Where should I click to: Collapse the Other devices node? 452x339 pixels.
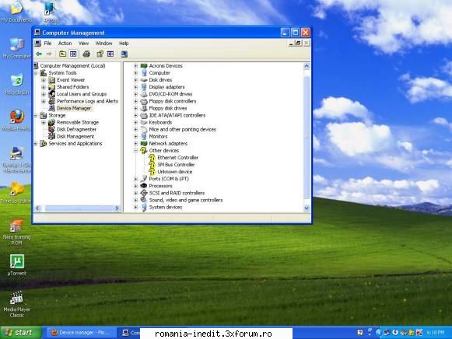tap(135, 151)
